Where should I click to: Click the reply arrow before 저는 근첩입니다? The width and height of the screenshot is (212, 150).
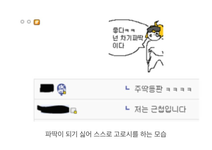[x=127, y=108]
